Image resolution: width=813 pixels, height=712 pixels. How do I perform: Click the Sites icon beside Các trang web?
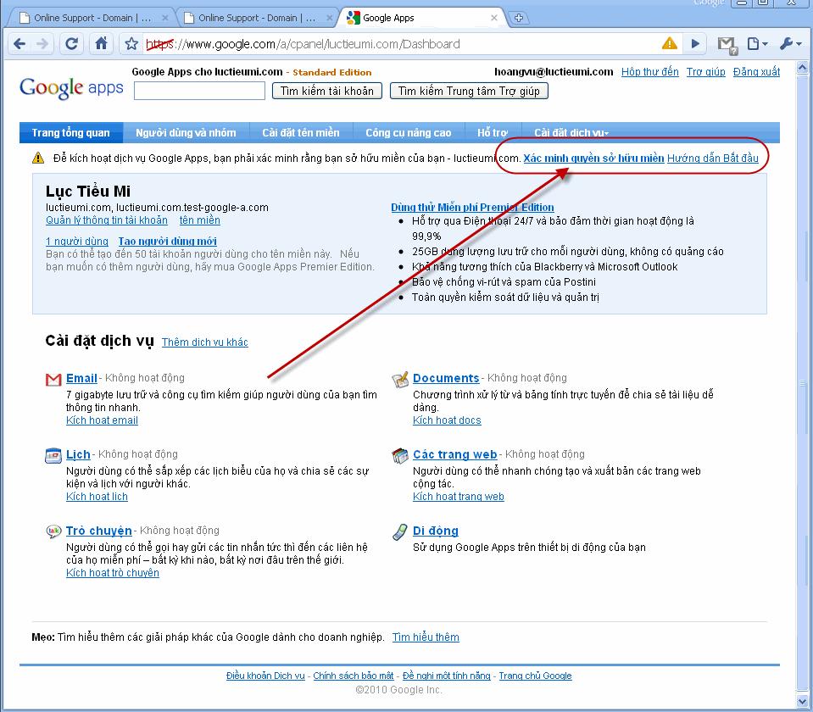click(x=400, y=456)
